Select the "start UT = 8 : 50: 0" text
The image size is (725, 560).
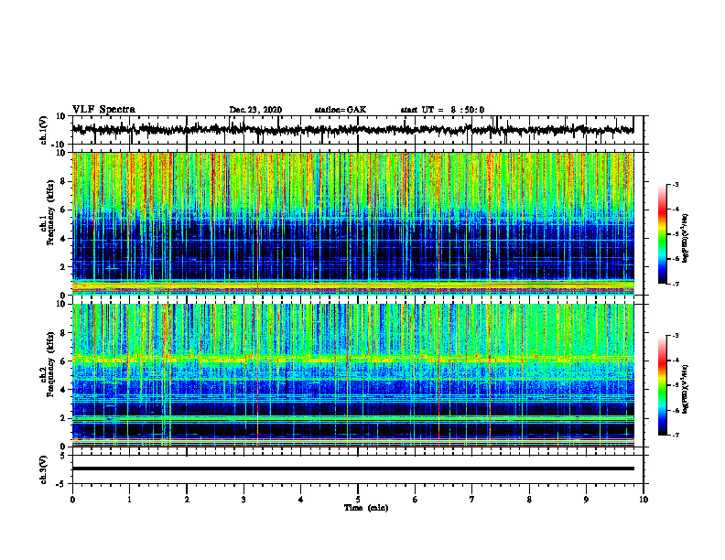[442, 110]
